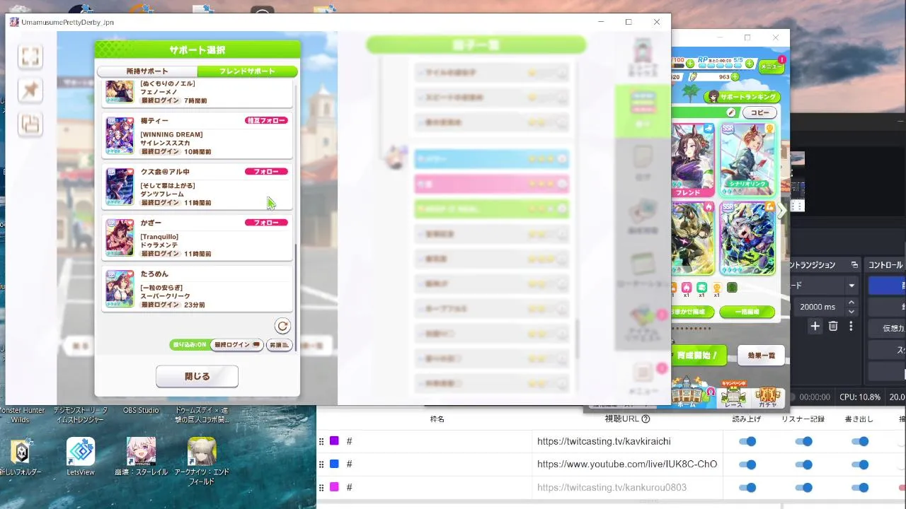Toggle the 昇順 sort order button
906x509 pixels.
pos(279,345)
